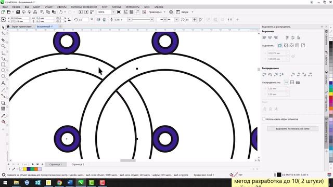
Task: Click the object X position field
Action: (18, 19)
